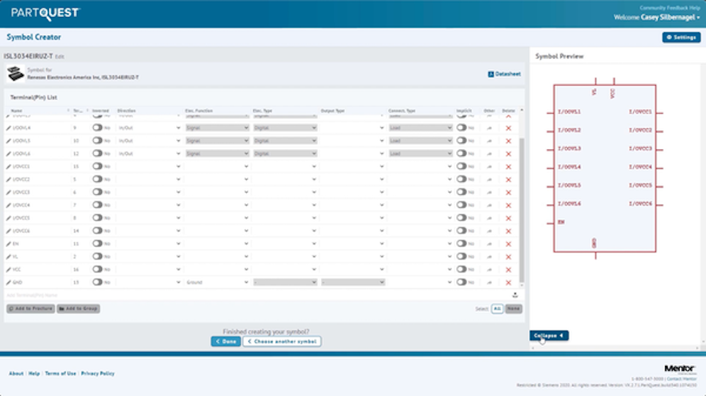Click the pencil edit icon for EN pin

pyautogui.click(x=9, y=243)
